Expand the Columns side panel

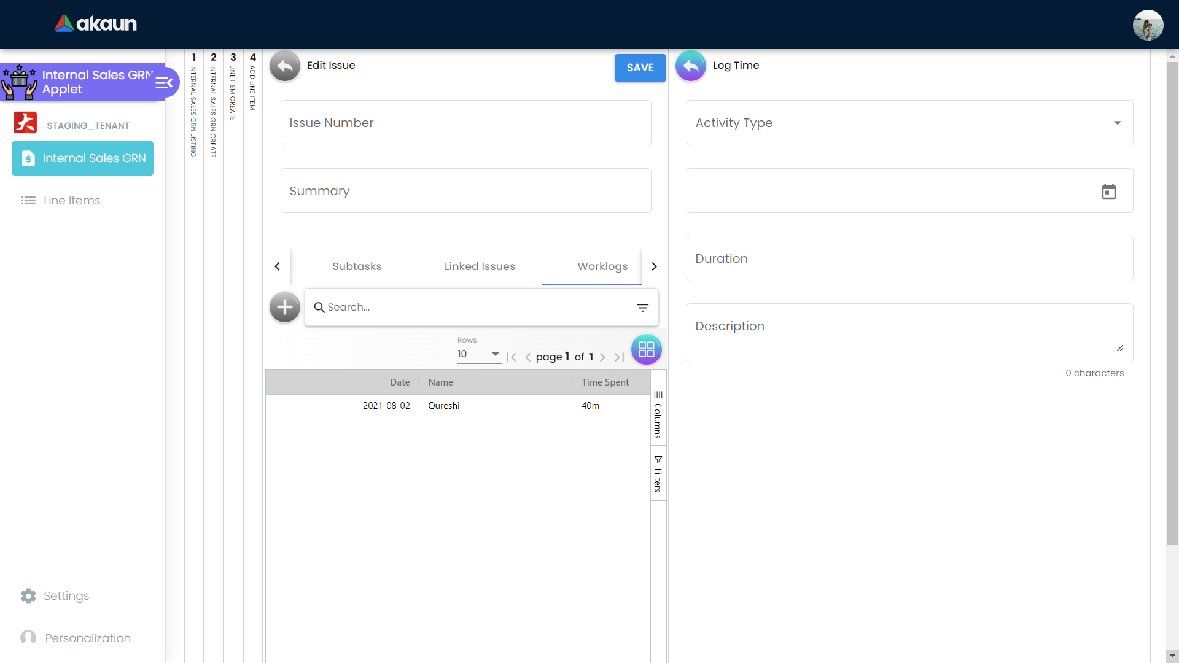658,414
